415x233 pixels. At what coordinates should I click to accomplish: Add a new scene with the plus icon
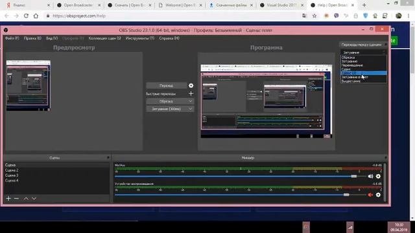tap(8, 199)
